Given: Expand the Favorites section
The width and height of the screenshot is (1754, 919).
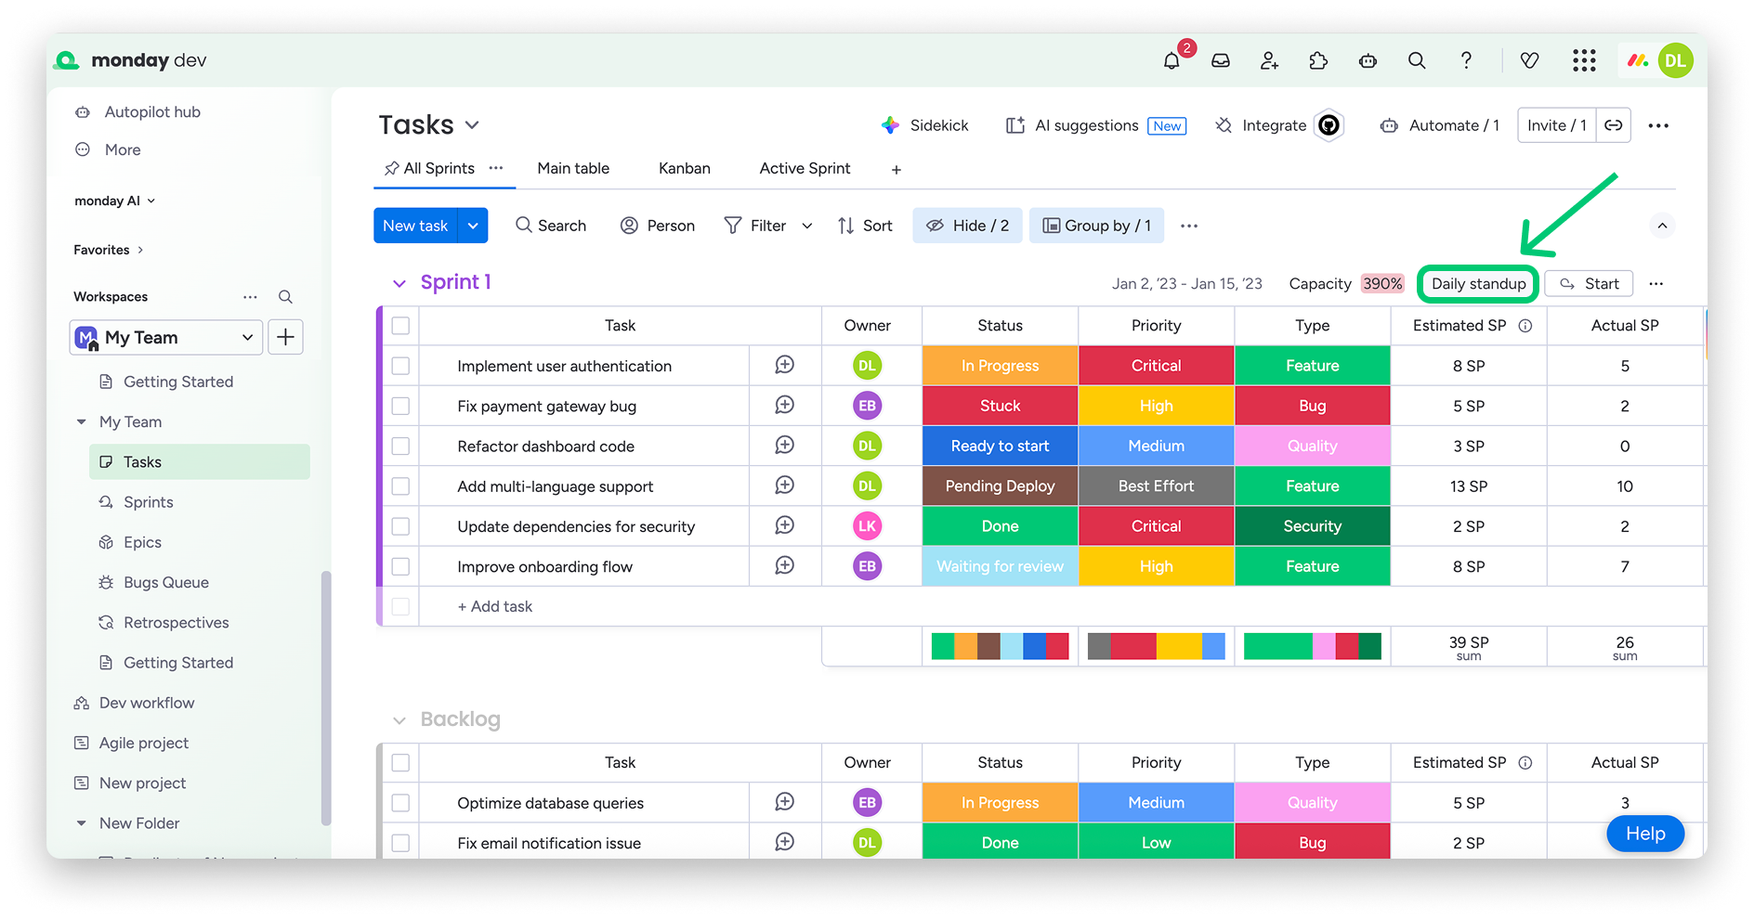Looking at the screenshot, I should [x=109, y=250].
